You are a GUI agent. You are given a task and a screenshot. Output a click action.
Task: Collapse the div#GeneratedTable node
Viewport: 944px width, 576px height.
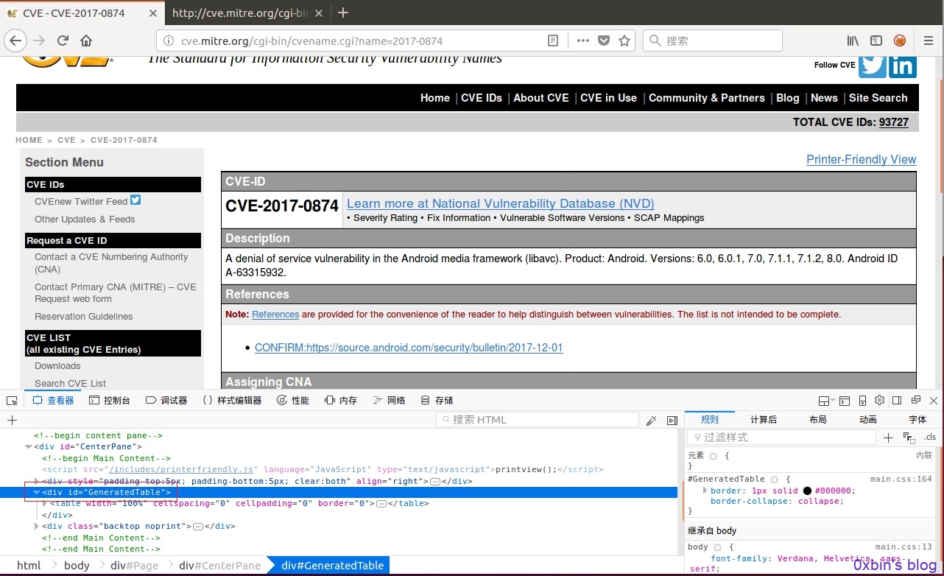click(x=37, y=492)
